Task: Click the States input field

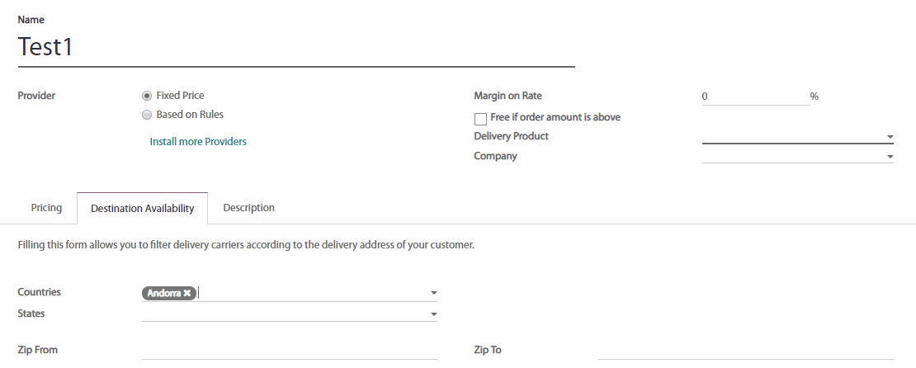Action: pos(285,314)
